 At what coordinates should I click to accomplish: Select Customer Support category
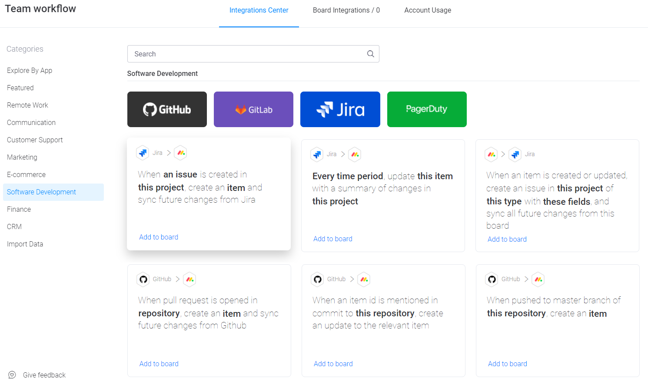click(53, 140)
